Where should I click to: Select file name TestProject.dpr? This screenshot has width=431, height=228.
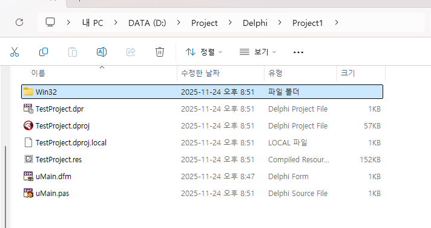[x=60, y=109]
